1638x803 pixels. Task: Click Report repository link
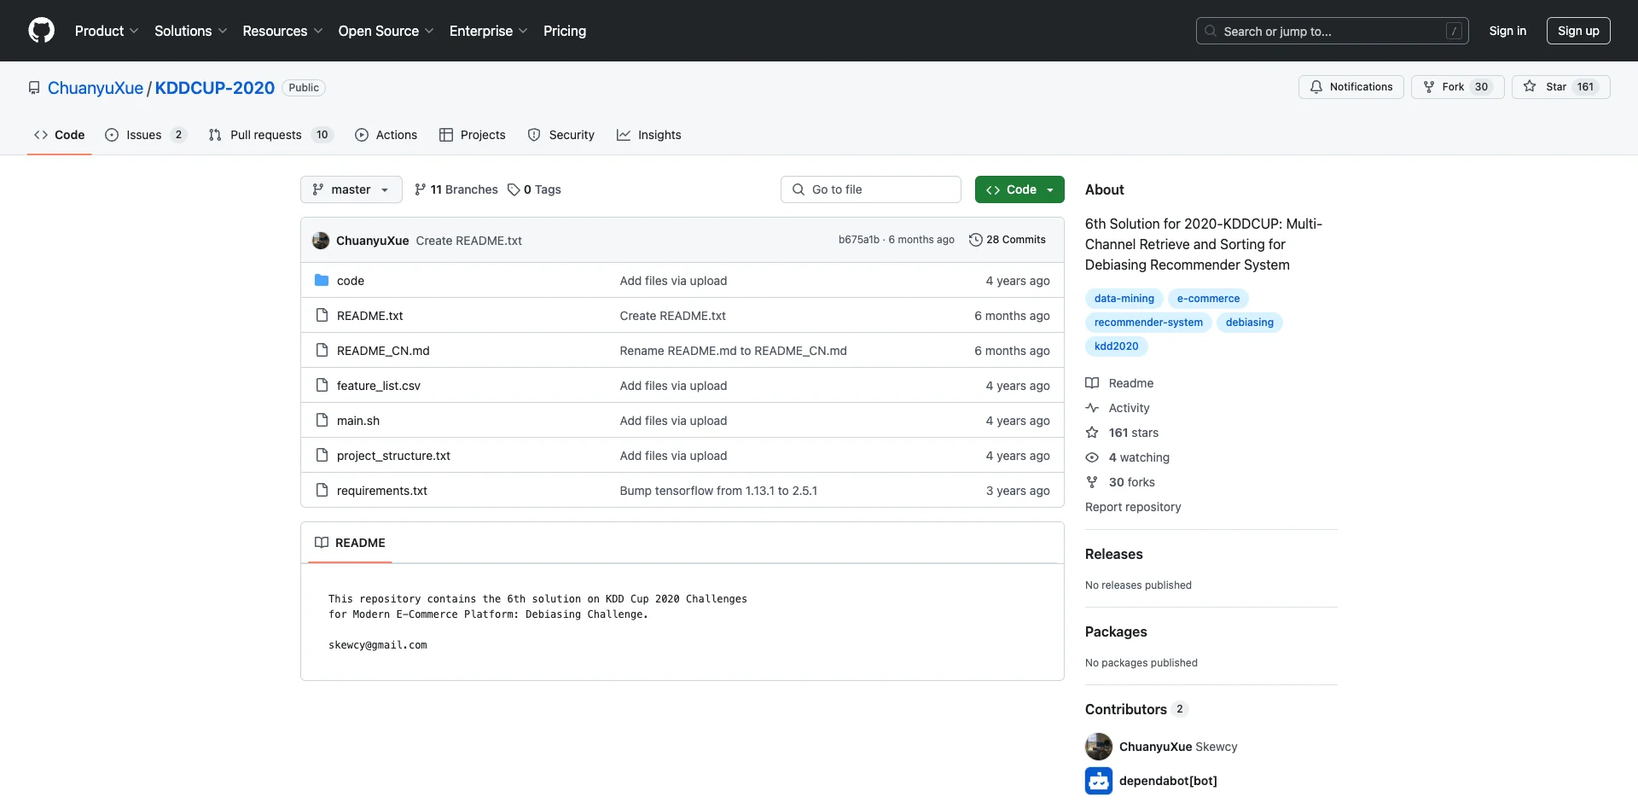(1133, 507)
